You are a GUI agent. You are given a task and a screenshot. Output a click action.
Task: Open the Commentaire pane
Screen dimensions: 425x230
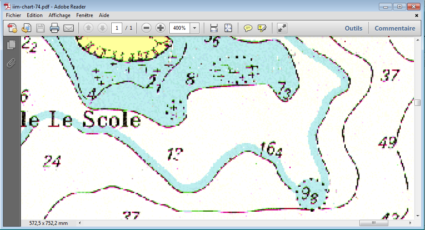(x=395, y=28)
